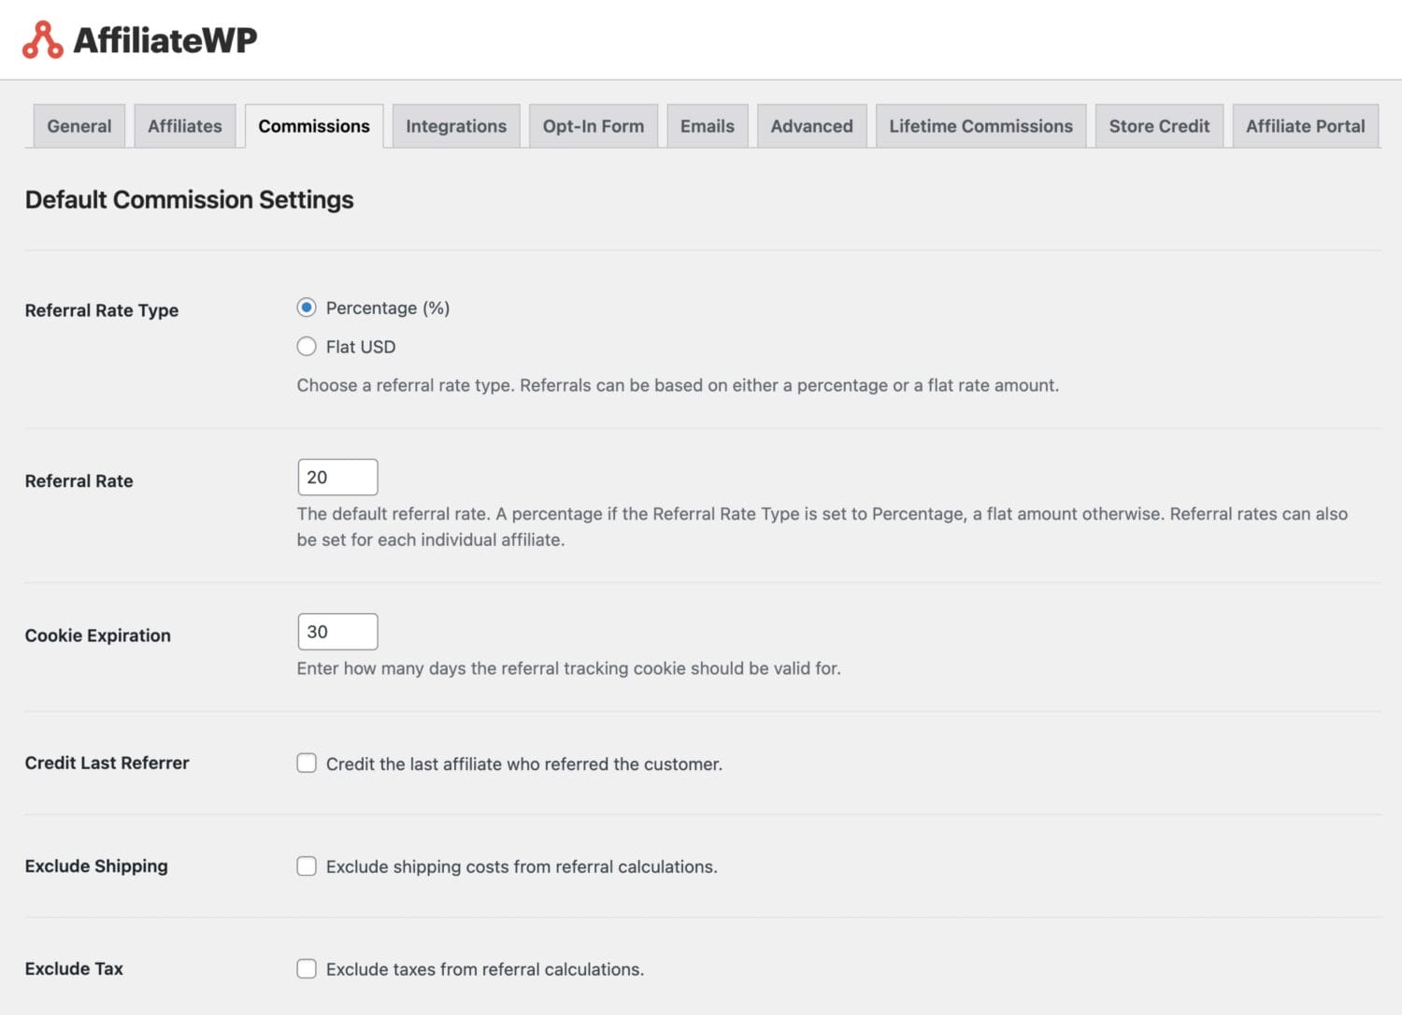Switch to the Affiliates tab
This screenshot has width=1402, height=1015.
[x=185, y=126]
